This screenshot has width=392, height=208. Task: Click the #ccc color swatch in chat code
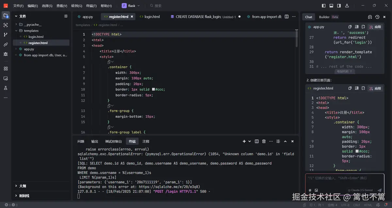tap(357, 151)
